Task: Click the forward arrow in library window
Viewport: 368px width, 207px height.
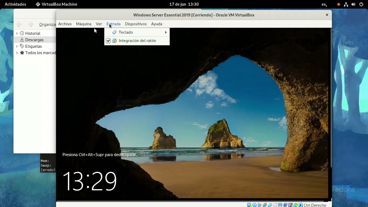Action: coord(30,24)
